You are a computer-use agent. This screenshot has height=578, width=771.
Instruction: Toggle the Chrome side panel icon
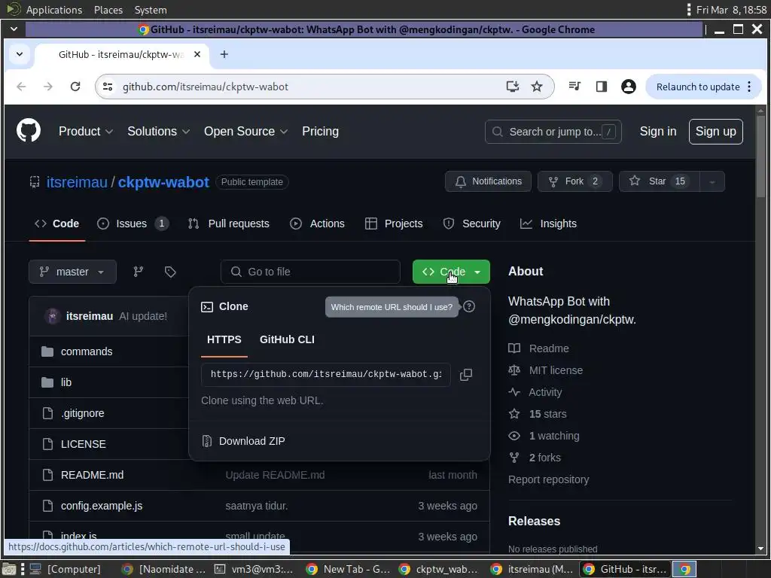[x=601, y=87]
